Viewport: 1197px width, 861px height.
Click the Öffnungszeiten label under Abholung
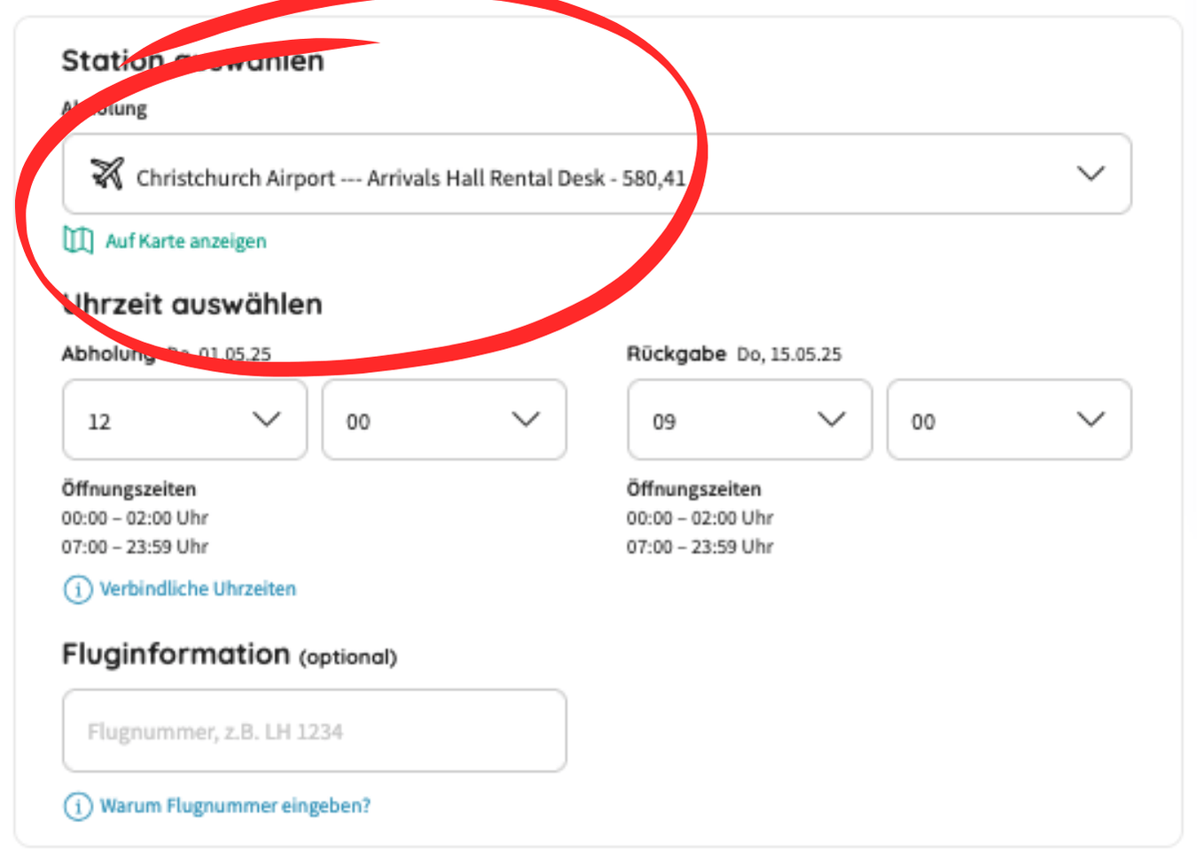click(129, 489)
